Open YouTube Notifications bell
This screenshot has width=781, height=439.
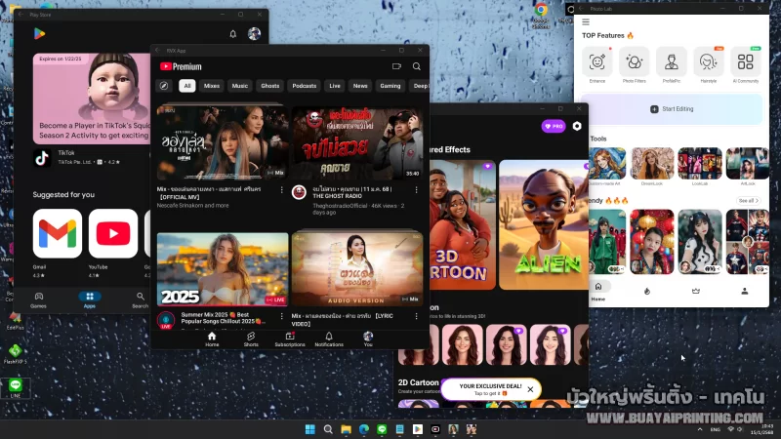[329, 338]
